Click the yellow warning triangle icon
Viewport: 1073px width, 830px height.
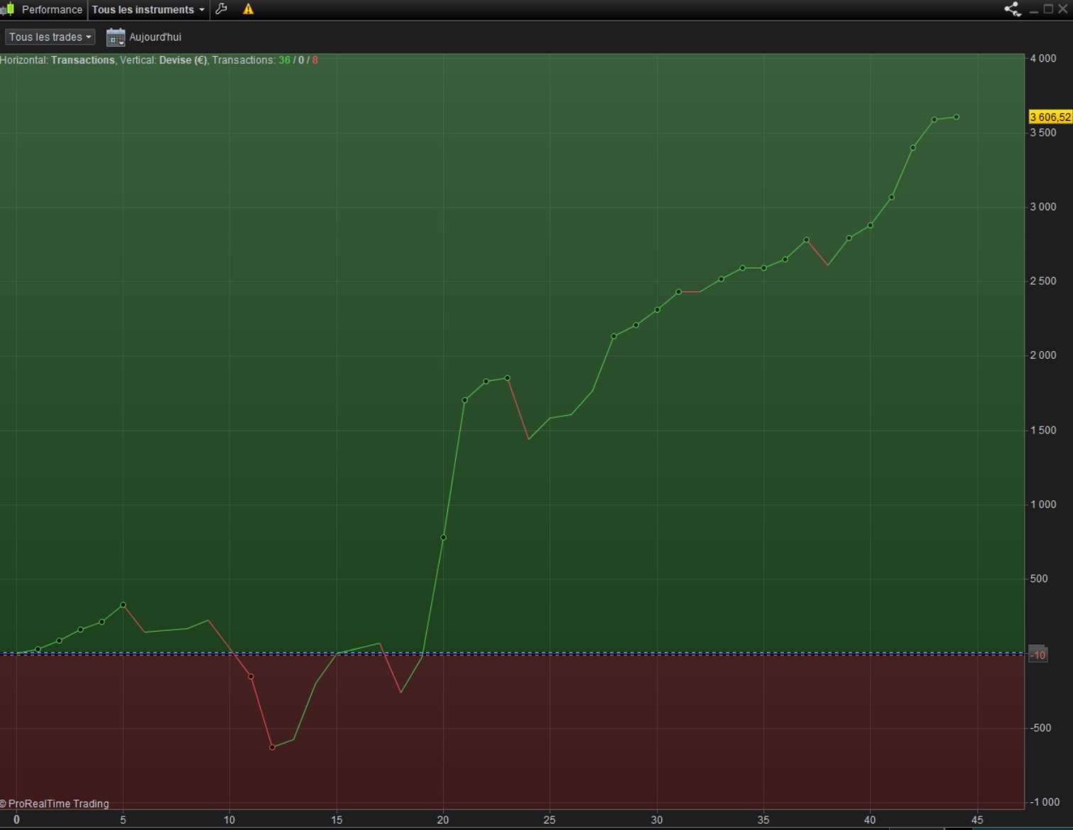click(248, 9)
